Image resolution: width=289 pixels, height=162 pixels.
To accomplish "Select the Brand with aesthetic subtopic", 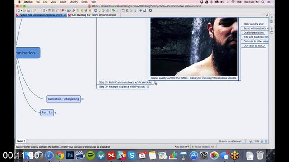I will [256, 28].
